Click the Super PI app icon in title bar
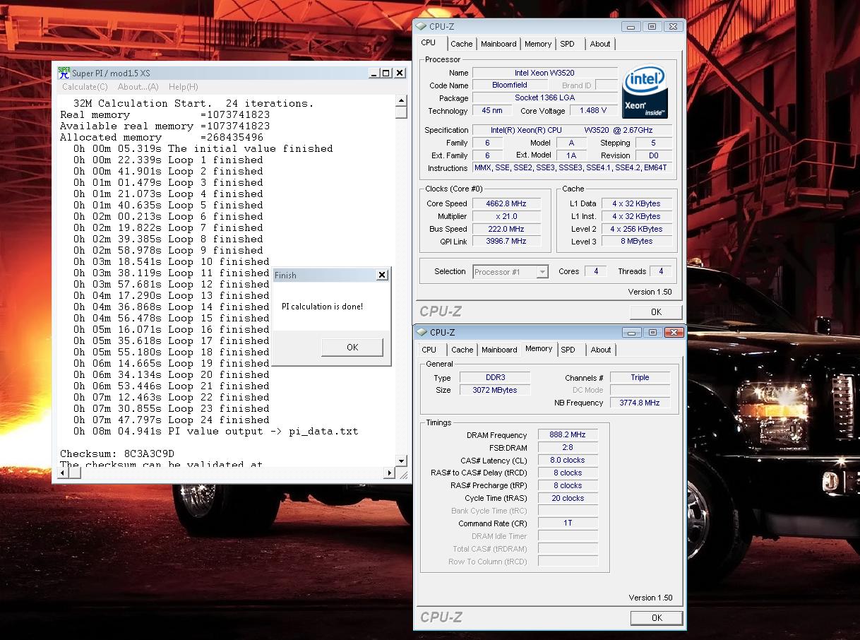 pos(64,73)
